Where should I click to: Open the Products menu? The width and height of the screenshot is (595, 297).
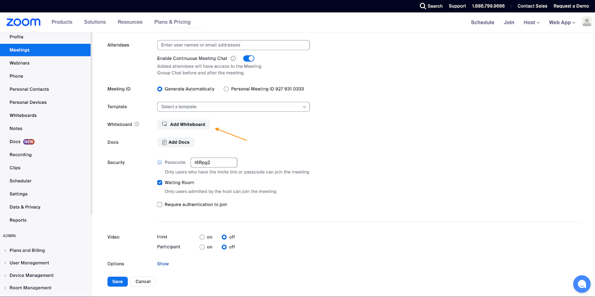pyautogui.click(x=62, y=22)
